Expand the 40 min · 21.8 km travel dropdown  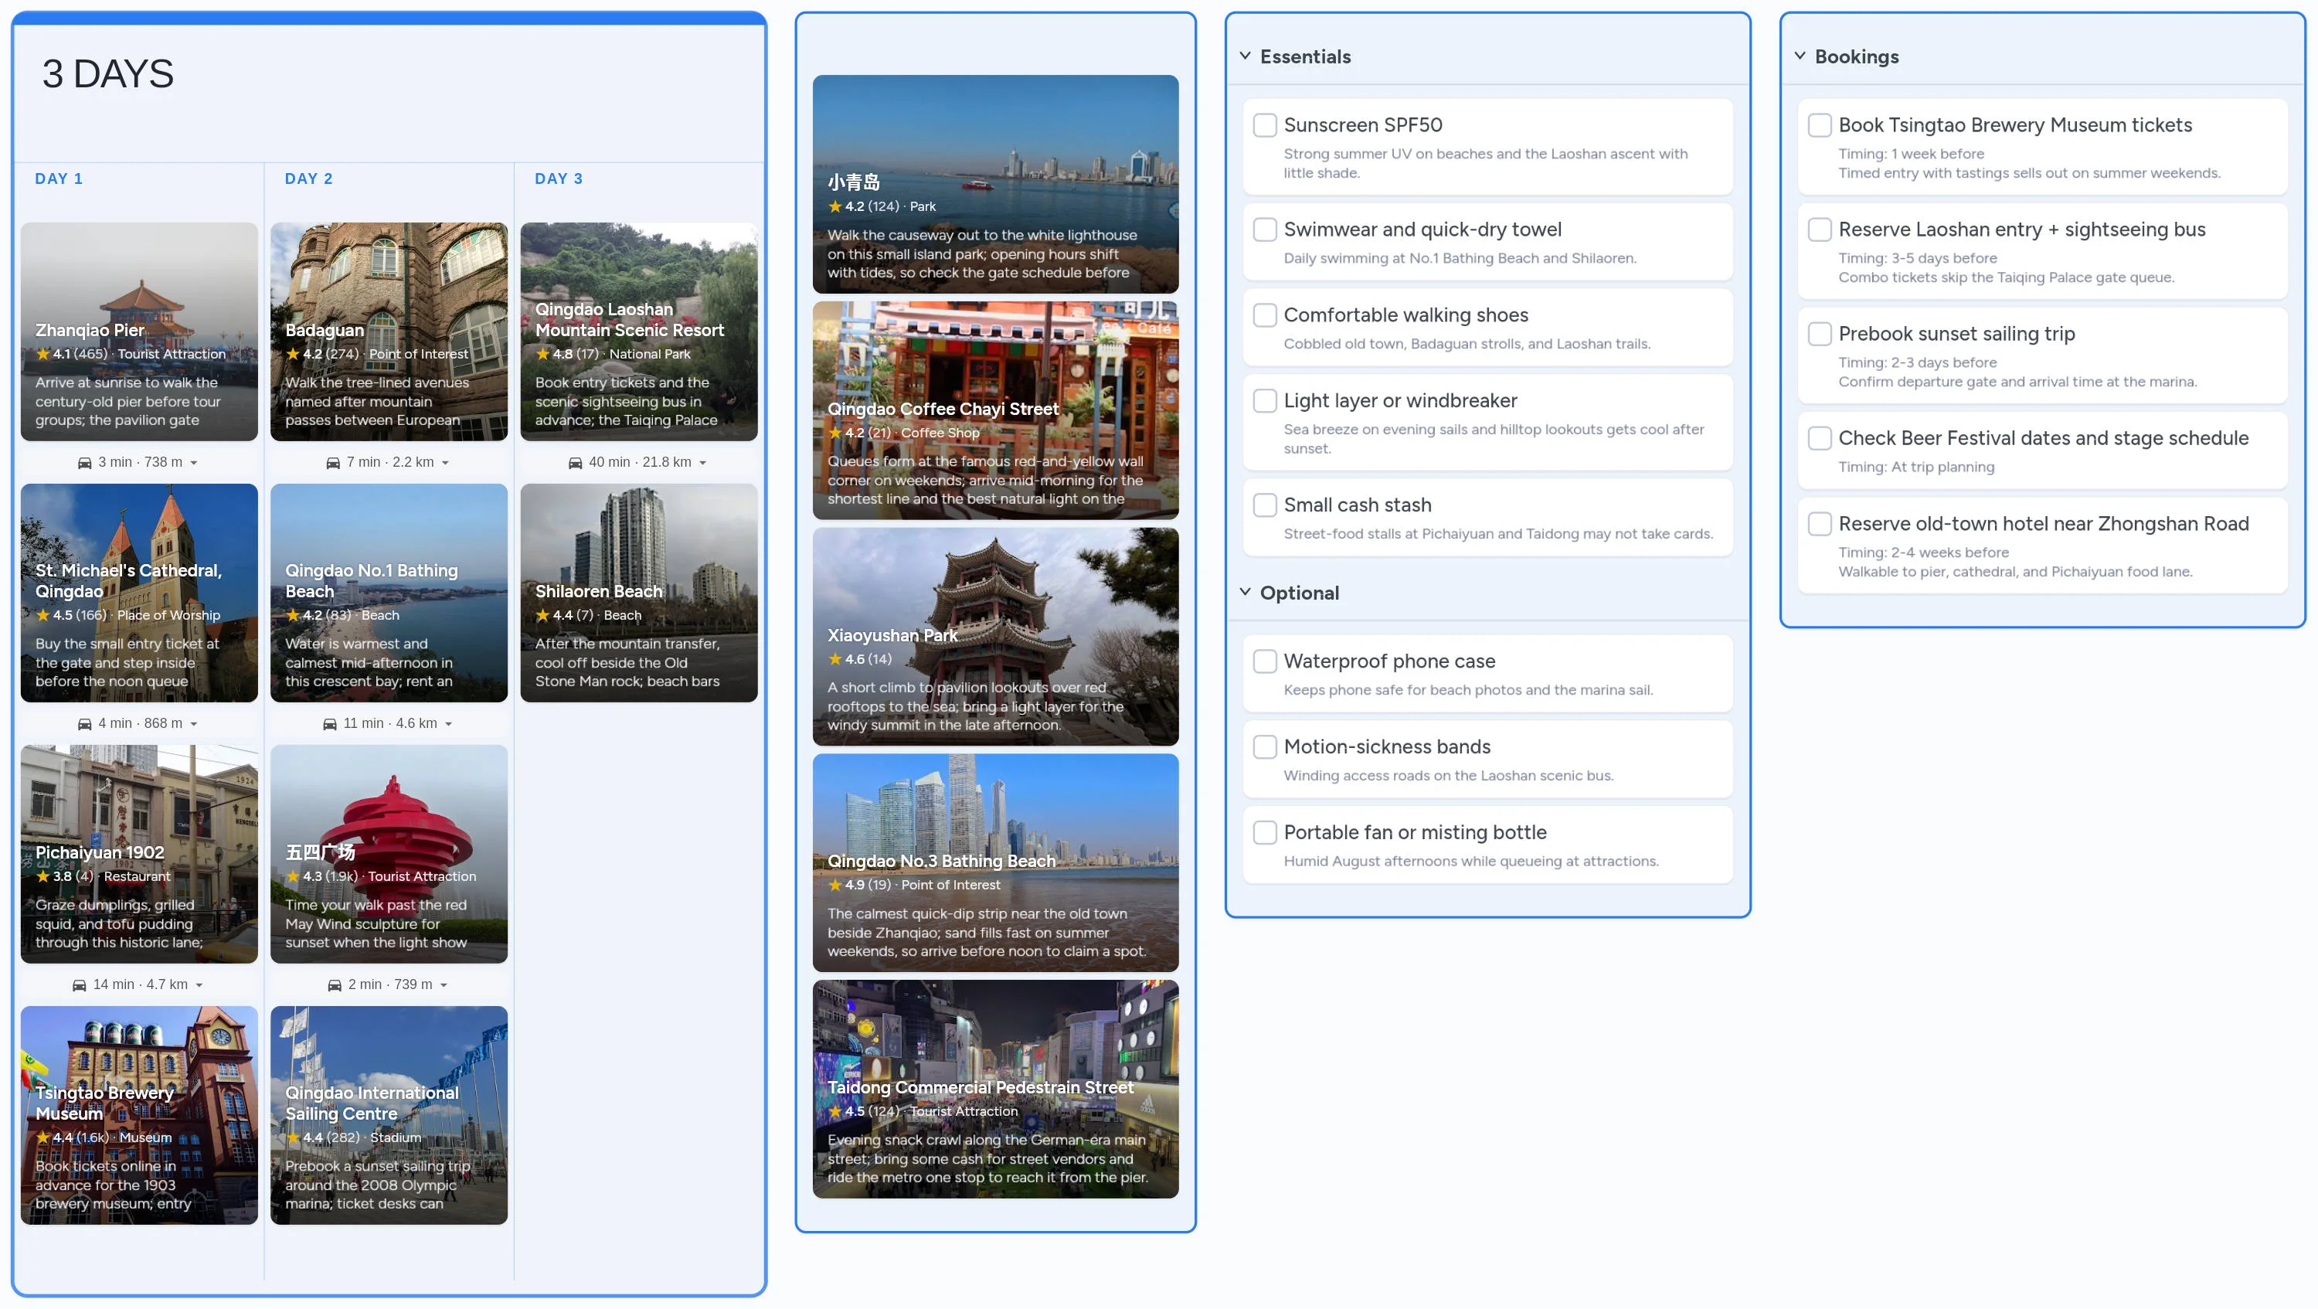pyautogui.click(x=703, y=462)
